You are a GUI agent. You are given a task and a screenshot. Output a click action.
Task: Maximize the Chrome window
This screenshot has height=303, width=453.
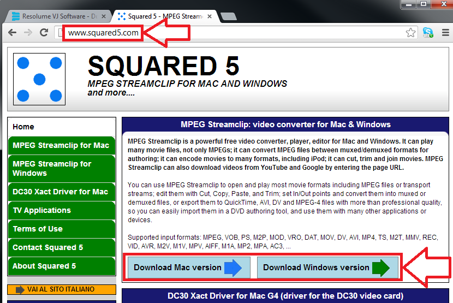[424, 4]
